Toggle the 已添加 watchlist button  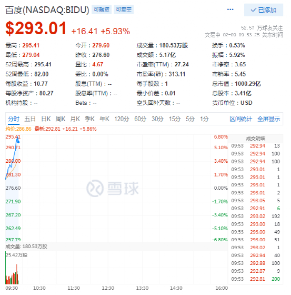264,10
